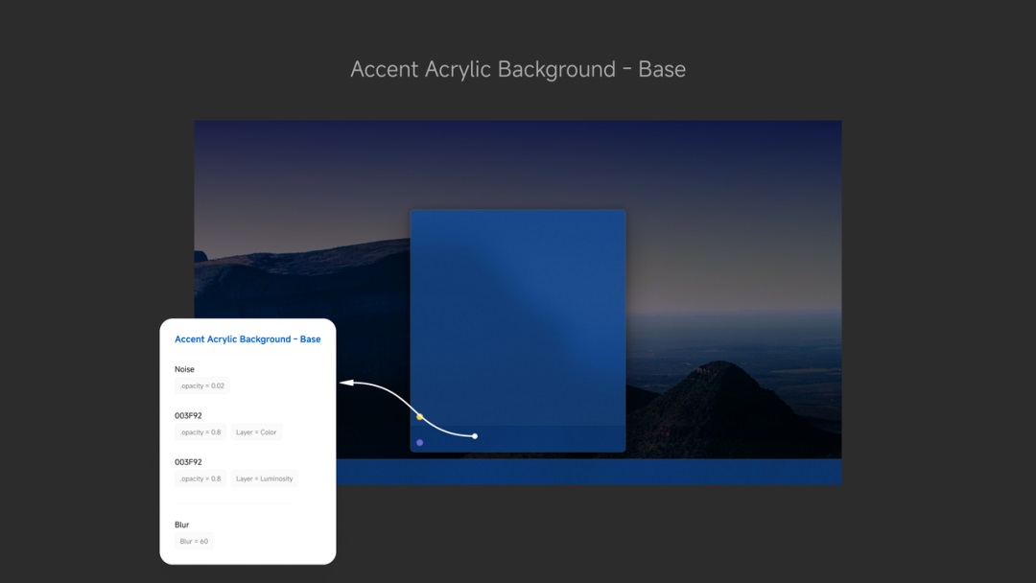Select opacity = 0.8 chip beside Layer = Luminosity
1036x583 pixels.
(200, 478)
